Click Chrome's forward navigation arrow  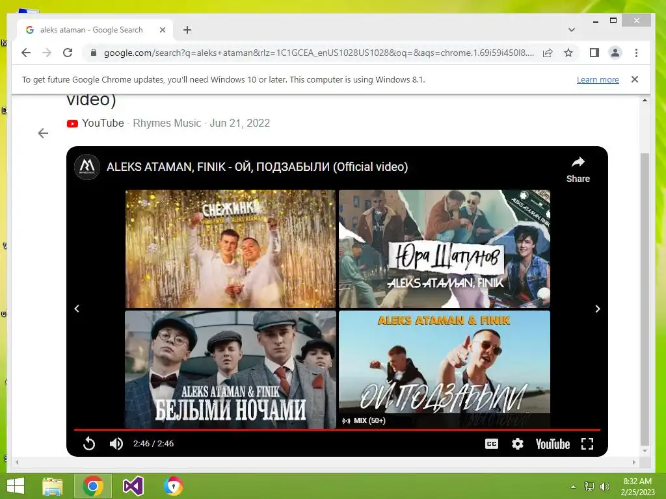tap(47, 53)
